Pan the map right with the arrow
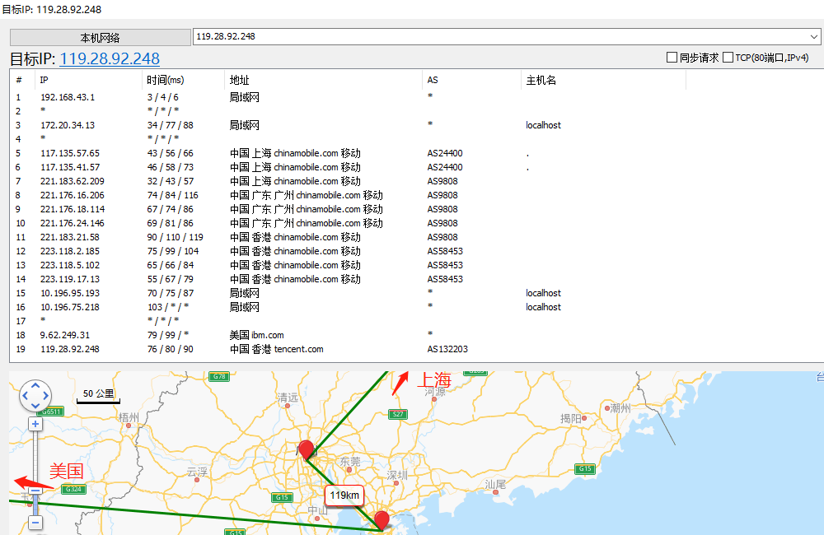This screenshot has width=824, height=535. pyautogui.click(x=45, y=396)
